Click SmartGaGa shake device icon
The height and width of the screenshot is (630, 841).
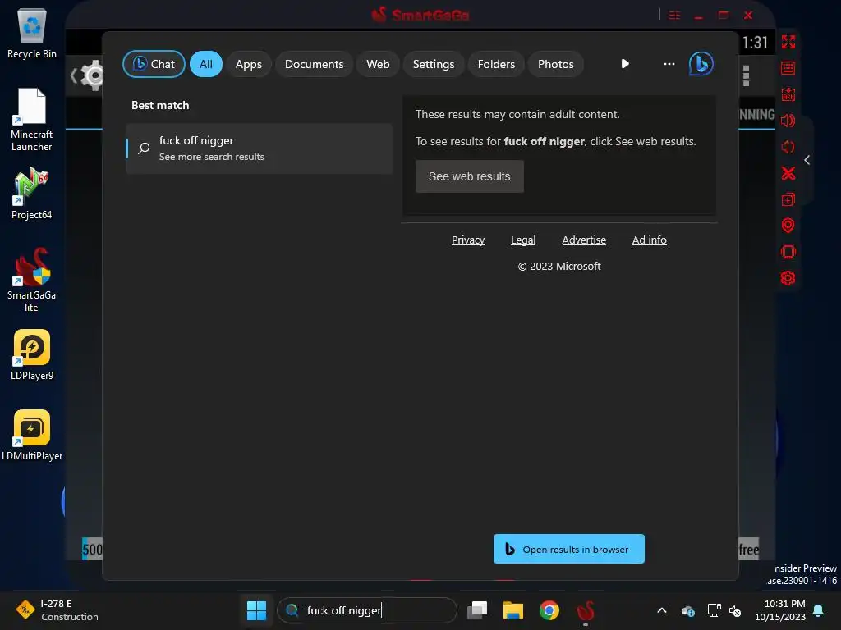pos(788,252)
